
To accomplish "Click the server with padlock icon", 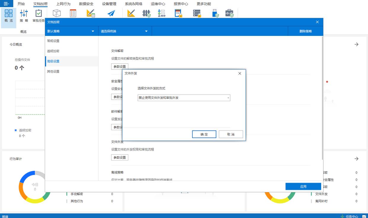I will click(x=197, y=13).
